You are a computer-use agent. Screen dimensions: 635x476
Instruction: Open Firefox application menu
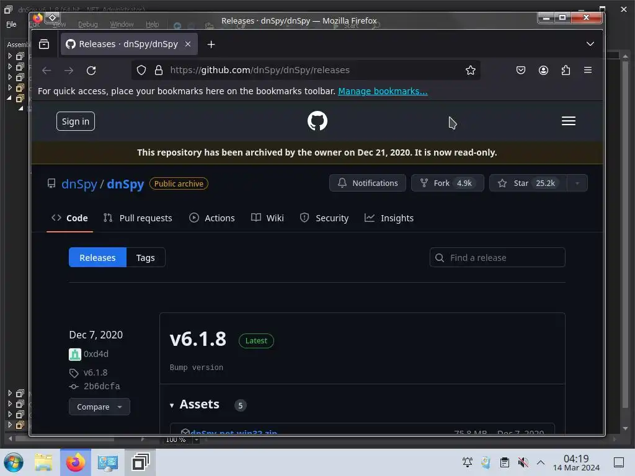click(588, 70)
